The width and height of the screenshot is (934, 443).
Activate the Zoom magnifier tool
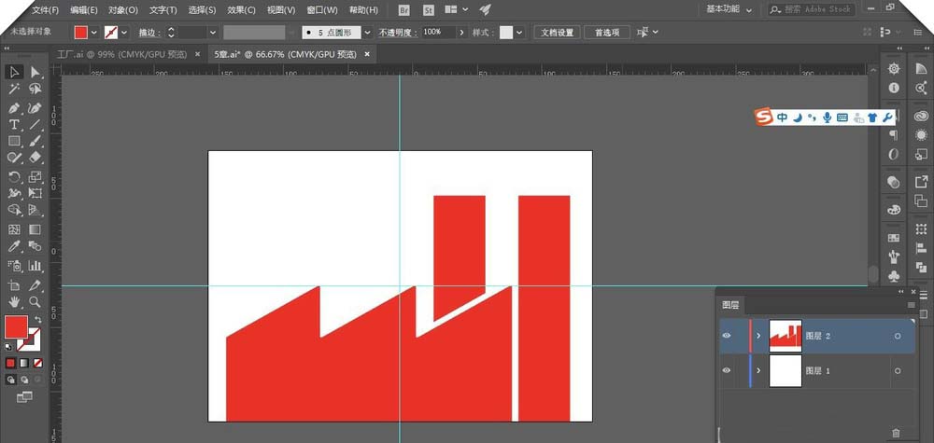point(35,302)
